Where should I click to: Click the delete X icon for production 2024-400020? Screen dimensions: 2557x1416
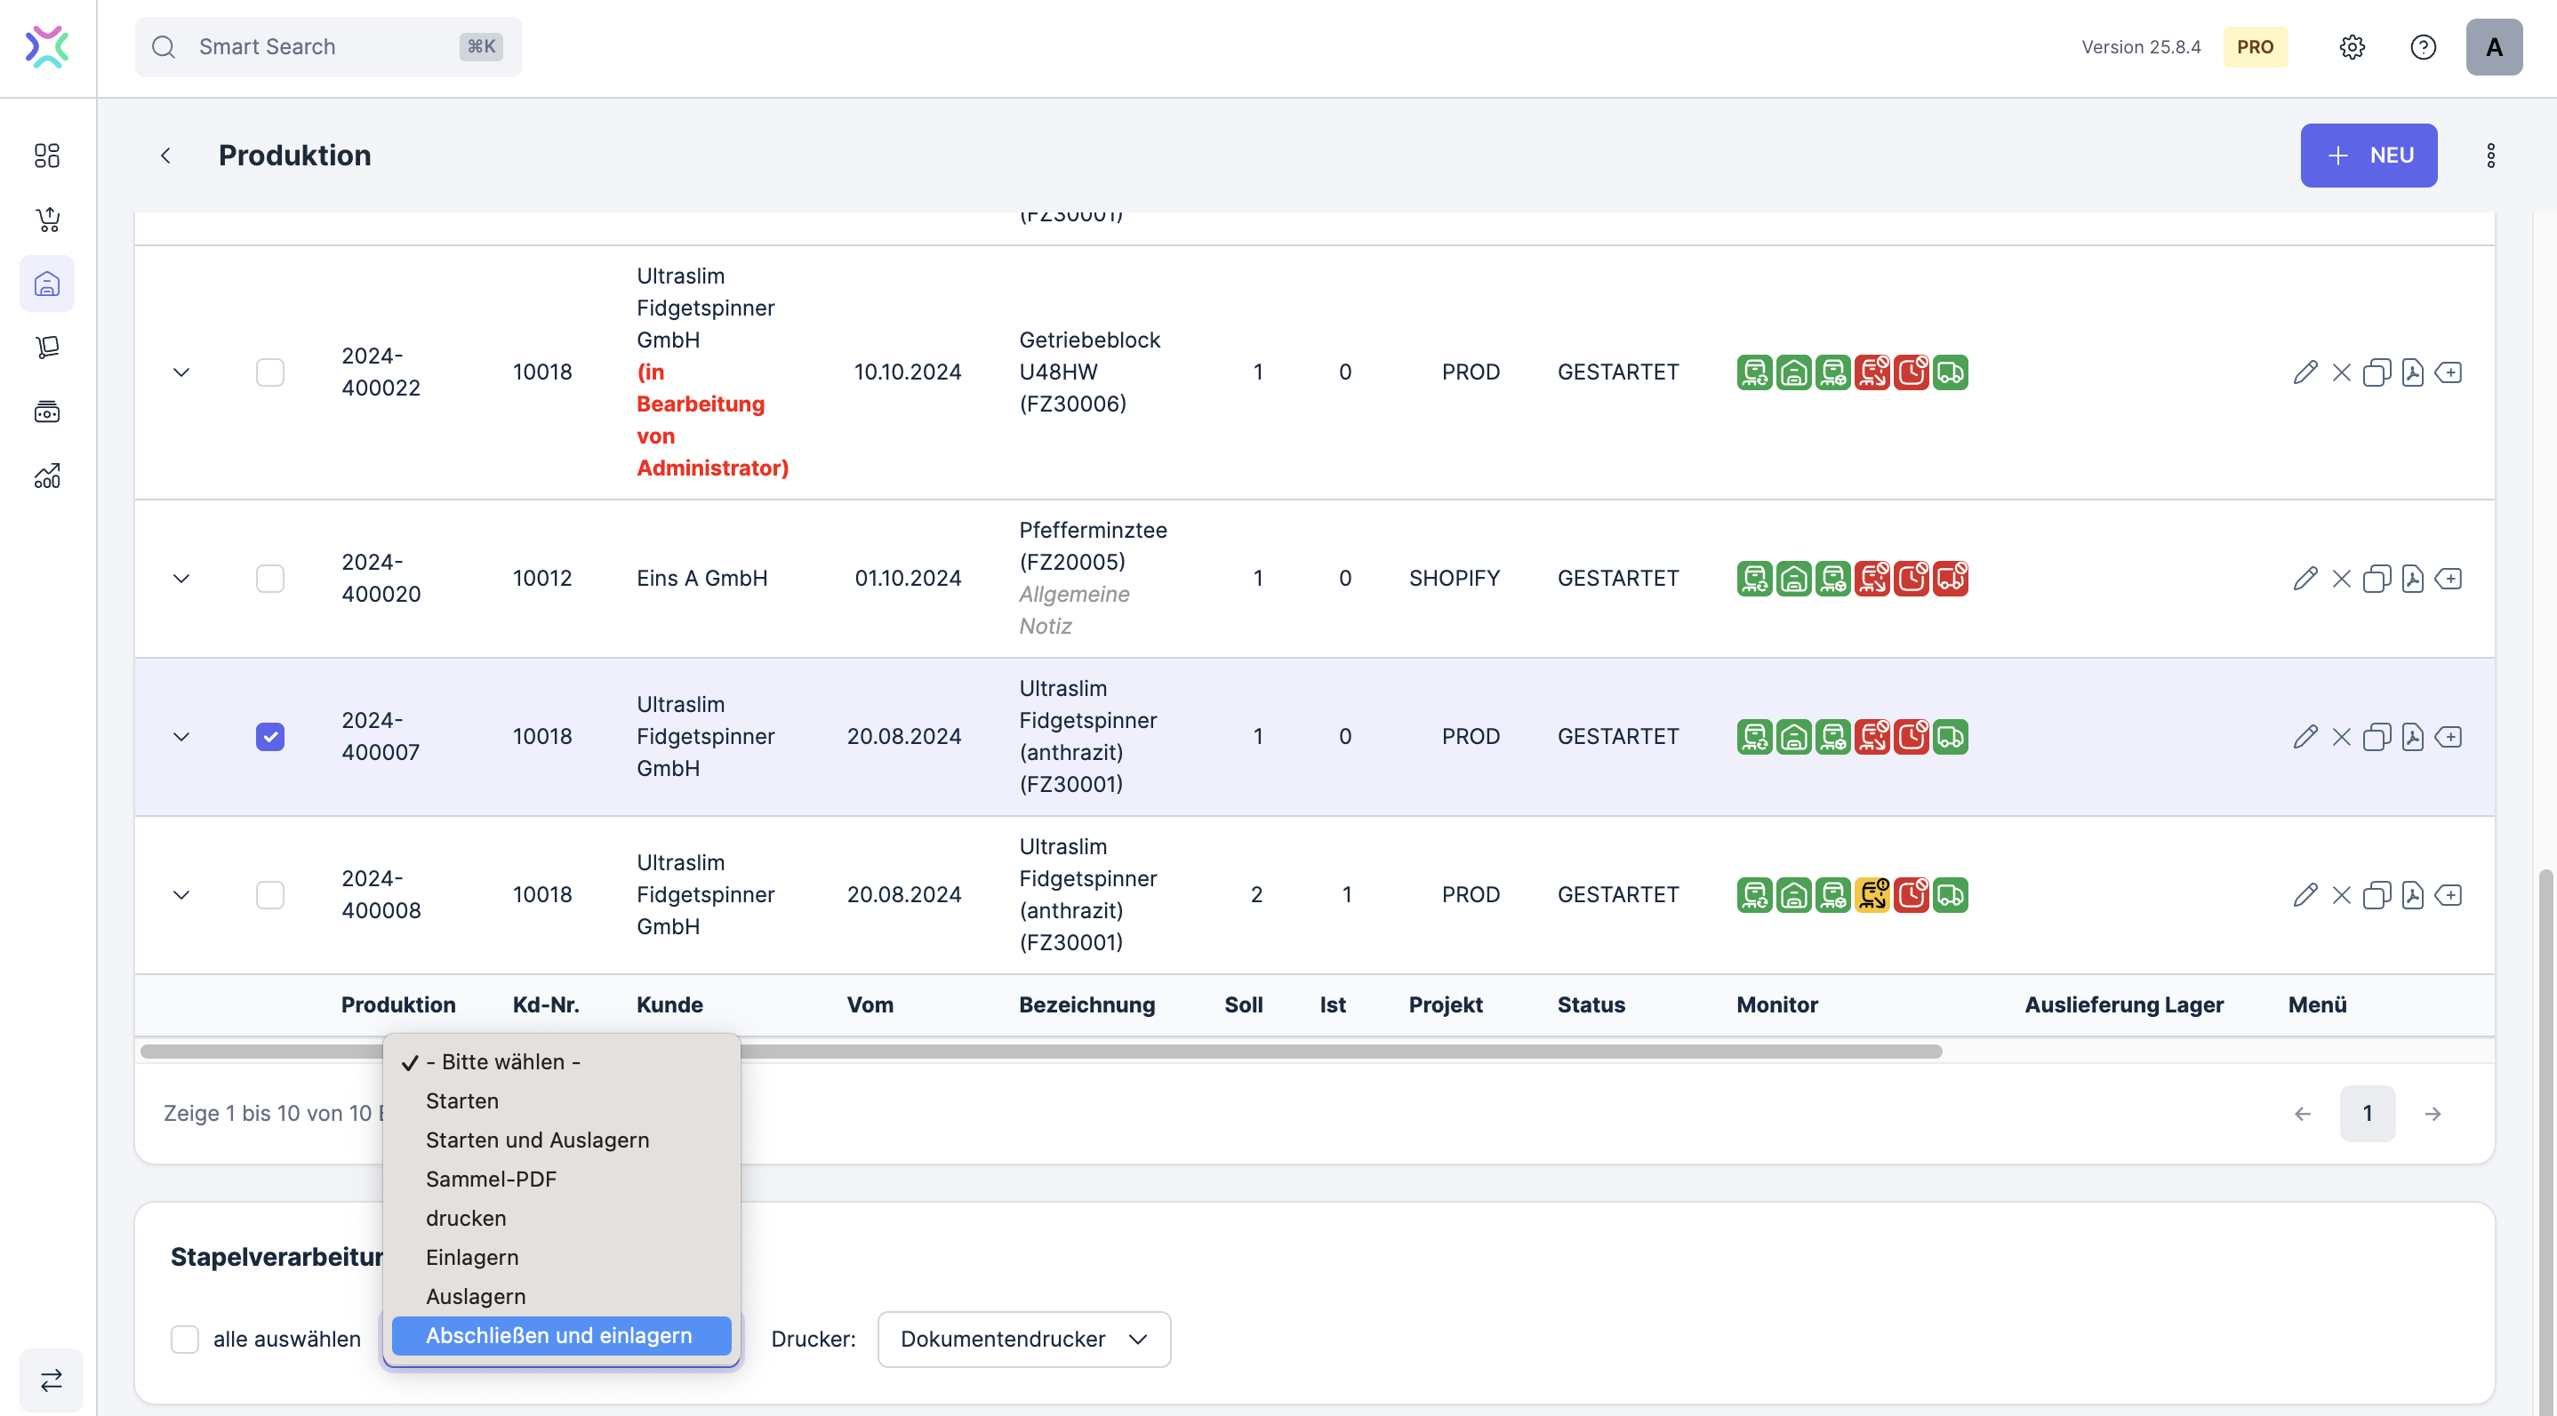2341,579
